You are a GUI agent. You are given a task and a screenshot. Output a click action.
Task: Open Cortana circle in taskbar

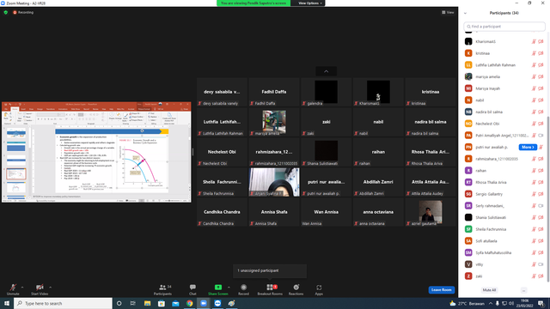(x=119, y=303)
